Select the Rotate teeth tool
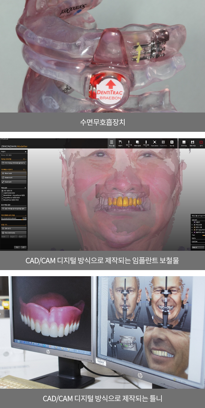The image size is (205, 408). [x=14, y=177]
